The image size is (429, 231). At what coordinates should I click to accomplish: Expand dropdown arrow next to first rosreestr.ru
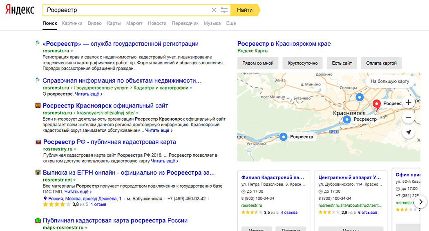(x=72, y=51)
